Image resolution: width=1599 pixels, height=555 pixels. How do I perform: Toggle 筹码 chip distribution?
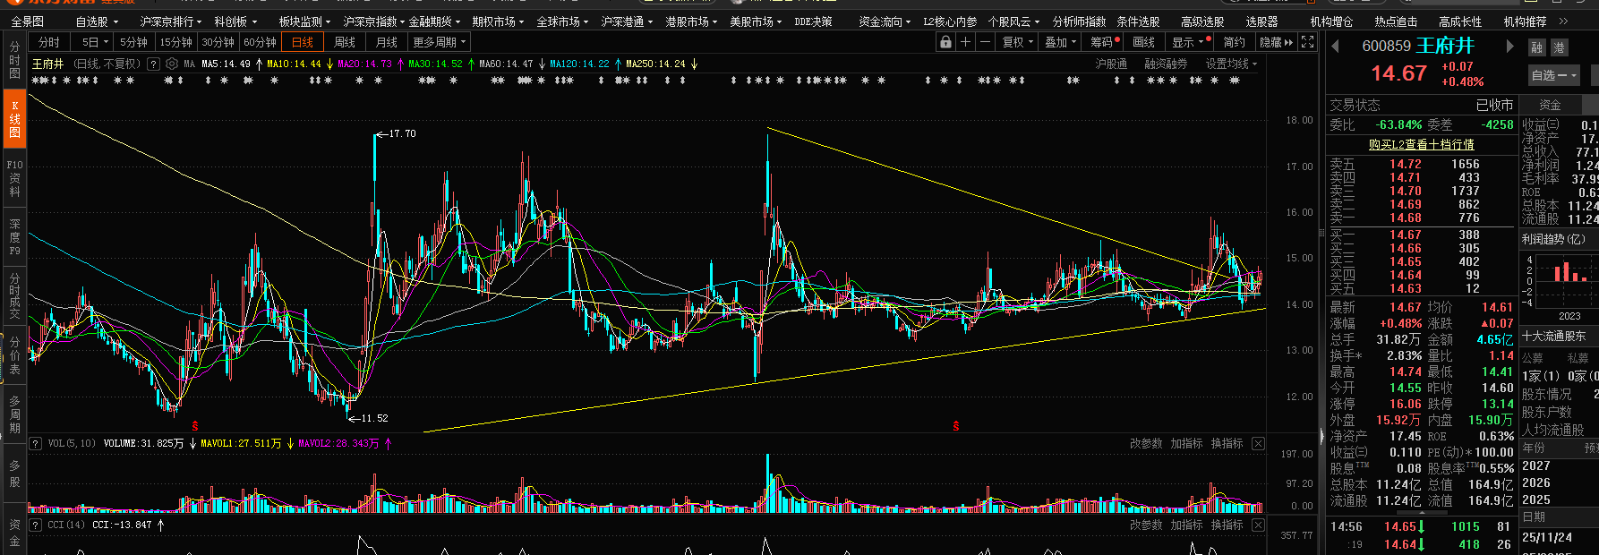[1104, 42]
